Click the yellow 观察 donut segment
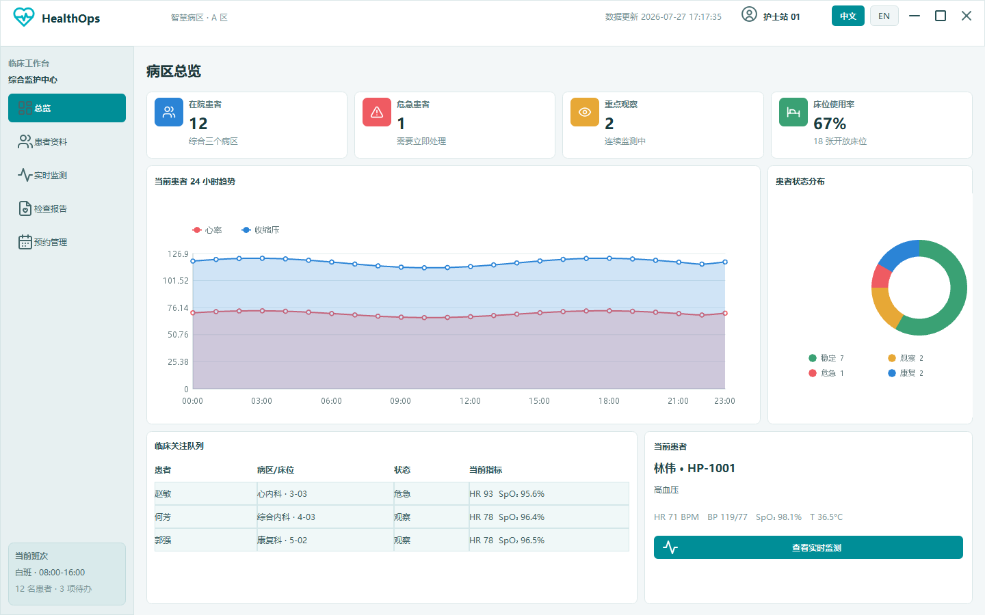Viewport: 985px width, 615px height. [884, 307]
